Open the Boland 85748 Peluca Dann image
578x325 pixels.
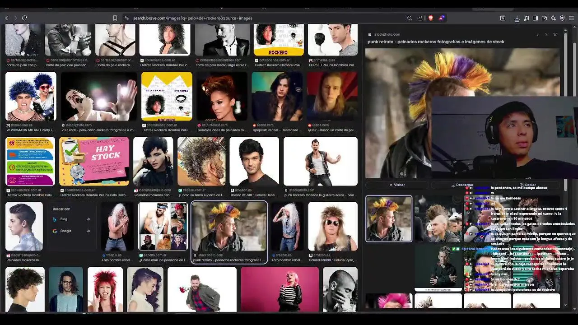(x=254, y=162)
